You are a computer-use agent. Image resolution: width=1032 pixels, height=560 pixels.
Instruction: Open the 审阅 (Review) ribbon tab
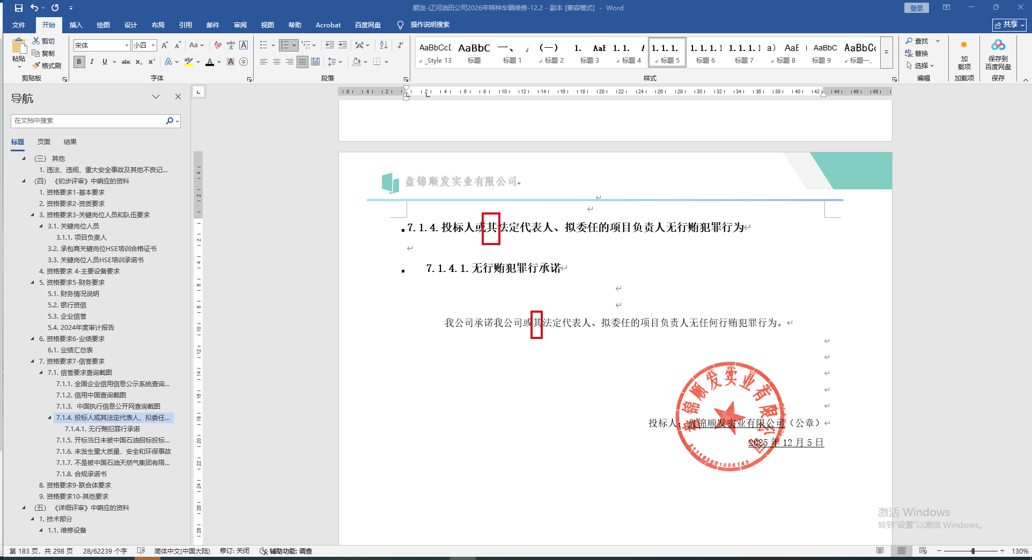click(240, 25)
